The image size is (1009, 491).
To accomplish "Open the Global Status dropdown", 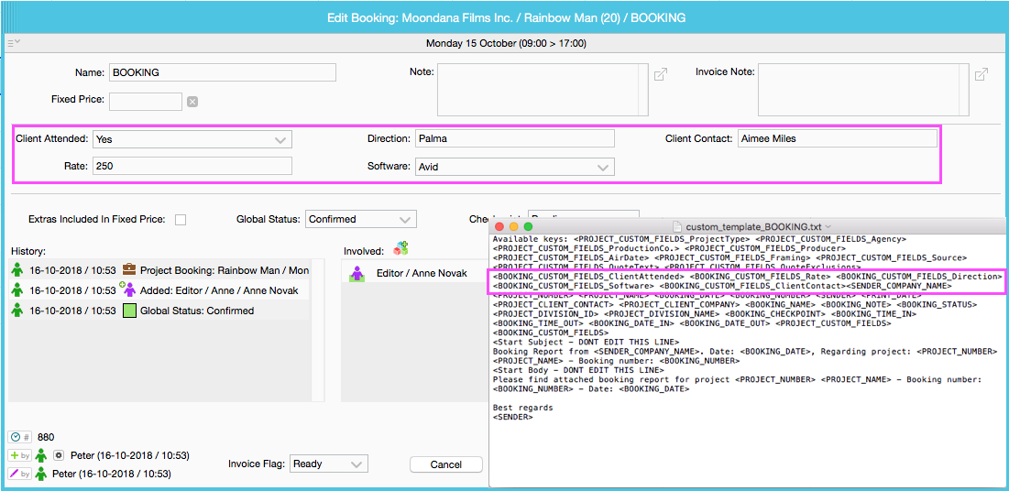I will coord(361,219).
